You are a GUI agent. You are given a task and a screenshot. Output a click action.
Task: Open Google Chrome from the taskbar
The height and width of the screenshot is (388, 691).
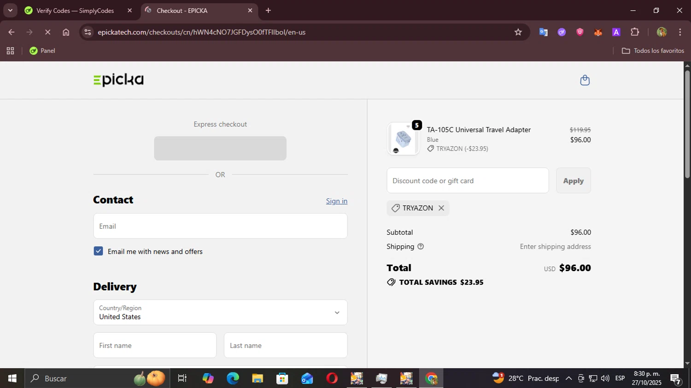431,378
